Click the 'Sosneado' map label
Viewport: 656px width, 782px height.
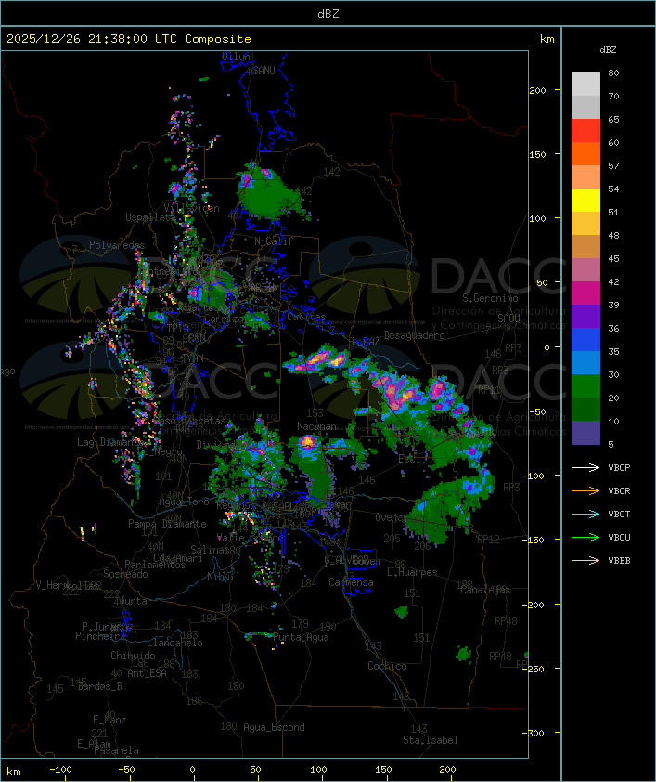coord(125,574)
